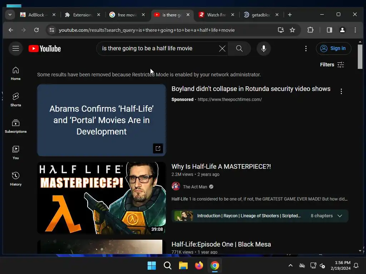The height and width of the screenshot is (274, 366).
Task: Click the install app icon in address bar
Action: tap(281, 30)
